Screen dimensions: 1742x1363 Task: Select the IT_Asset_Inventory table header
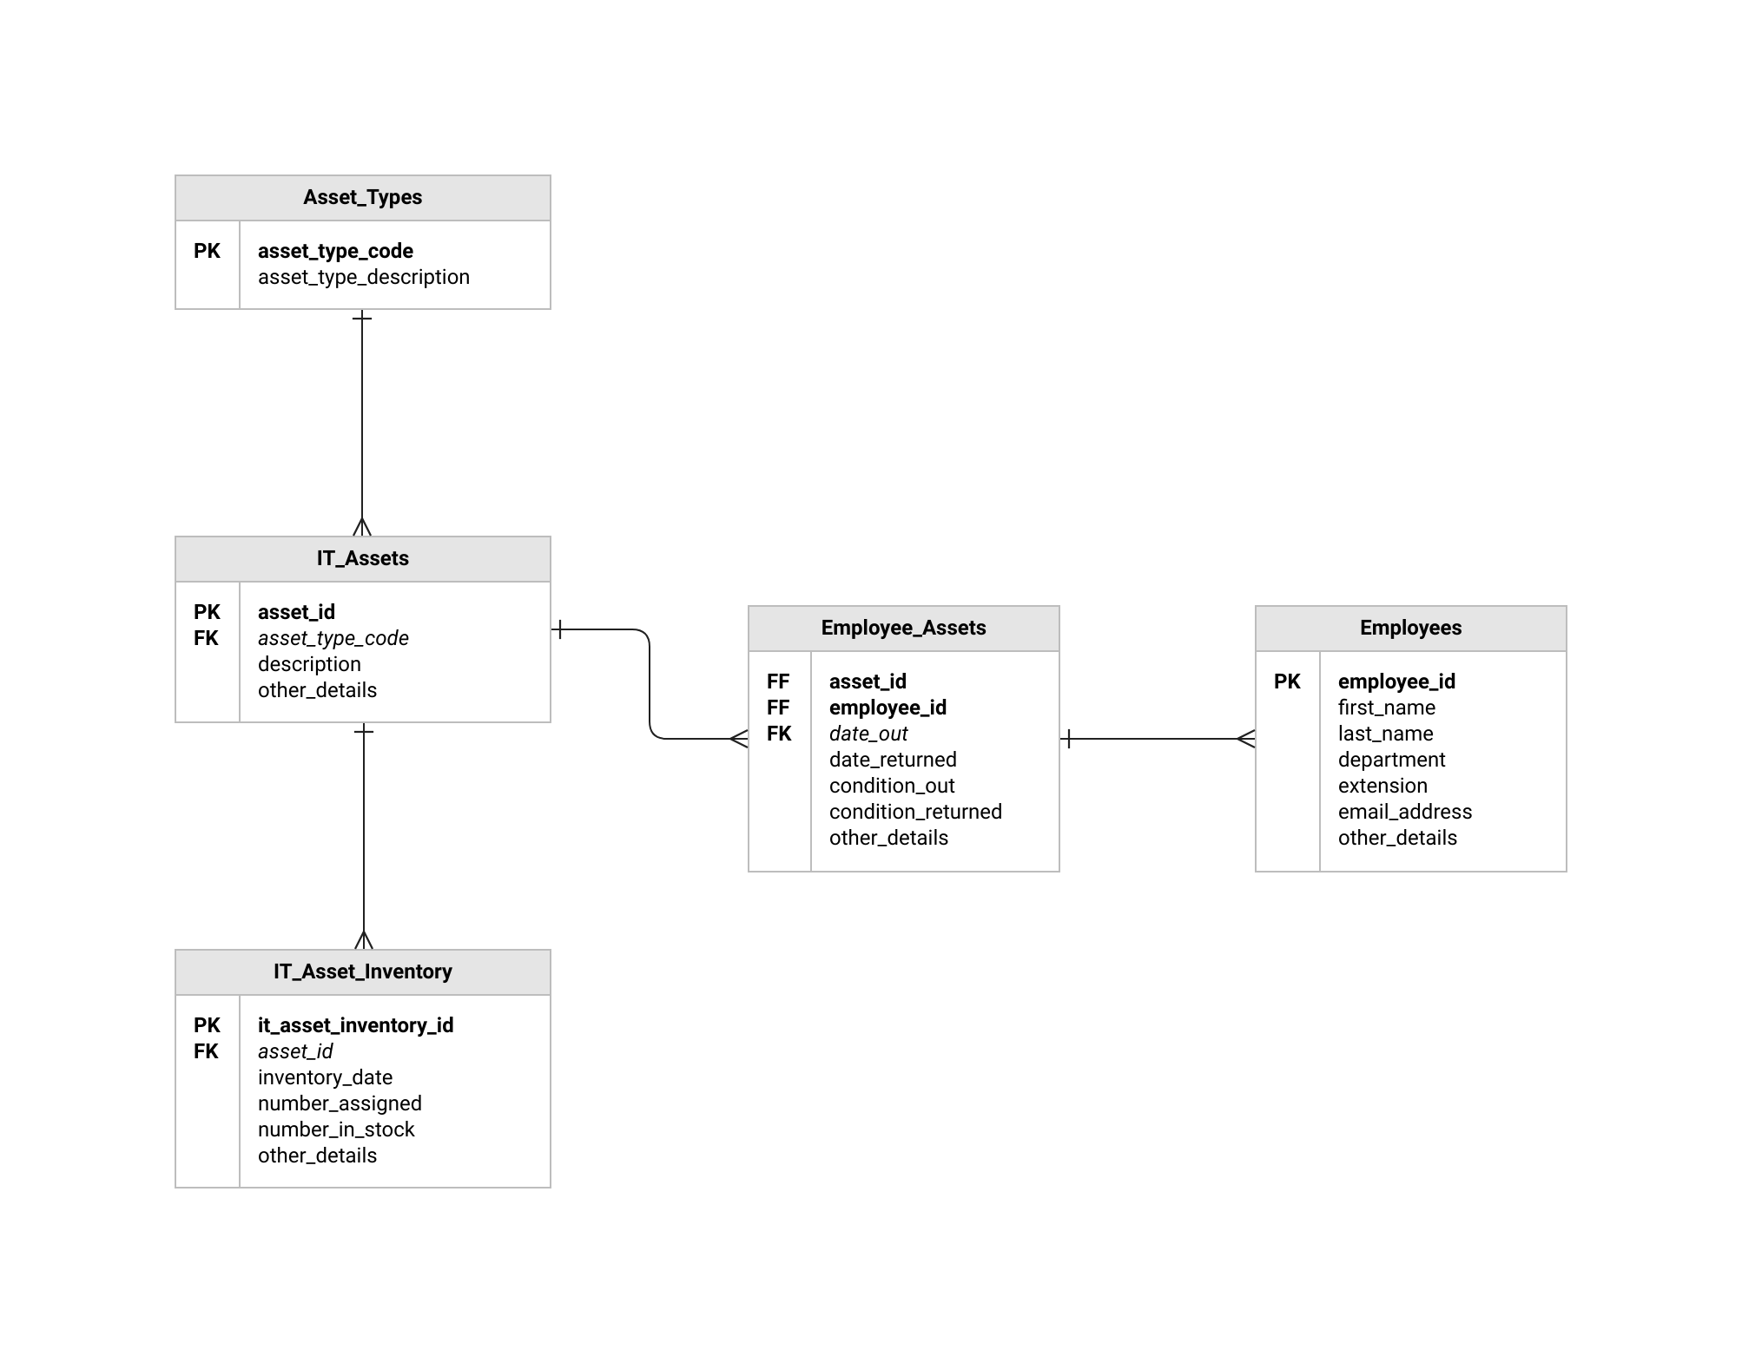[362, 972]
